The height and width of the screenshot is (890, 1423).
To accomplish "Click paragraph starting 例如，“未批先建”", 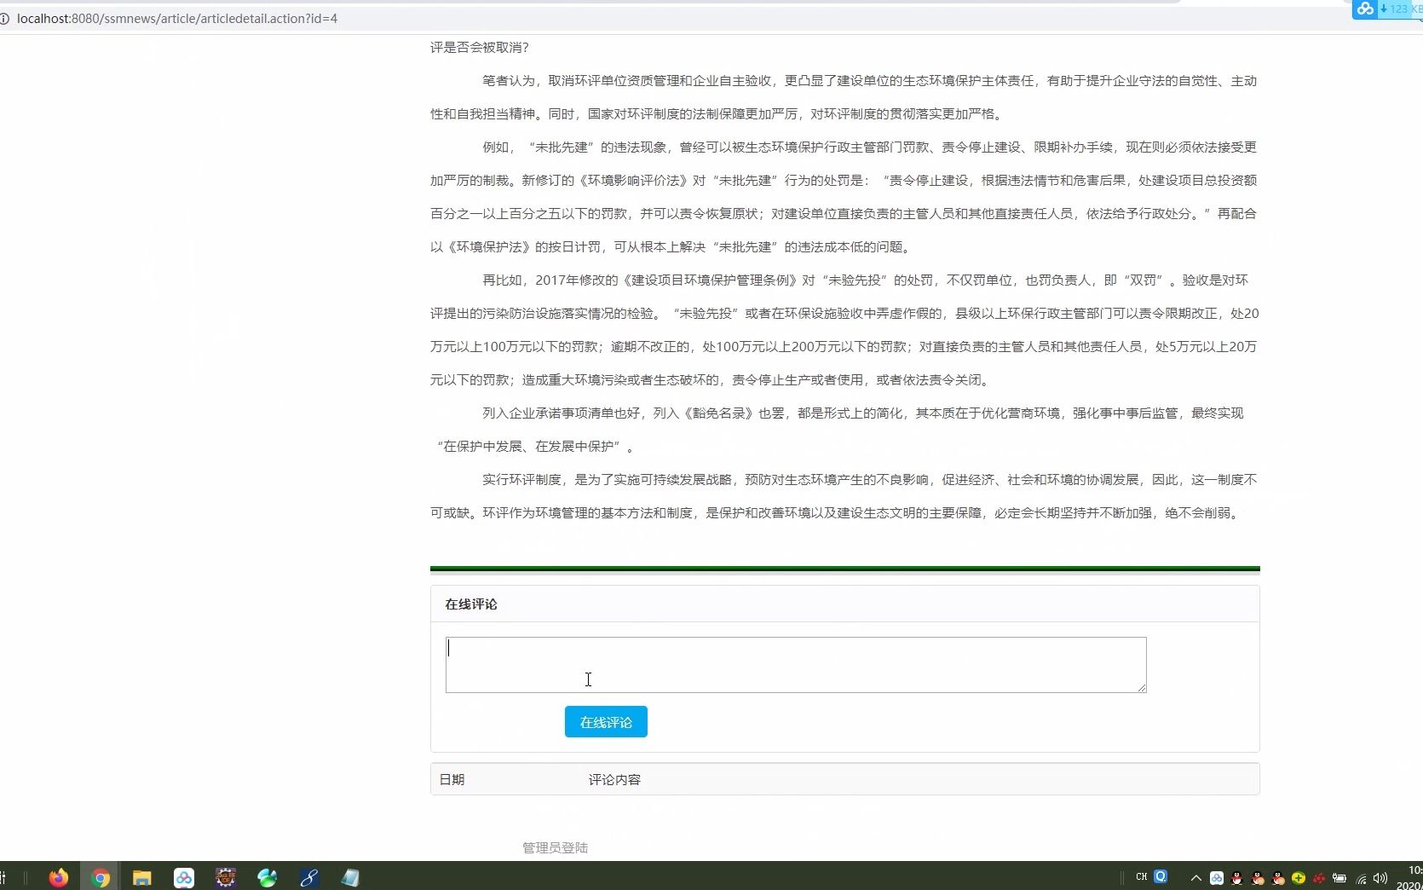I will (x=844, y=197).
